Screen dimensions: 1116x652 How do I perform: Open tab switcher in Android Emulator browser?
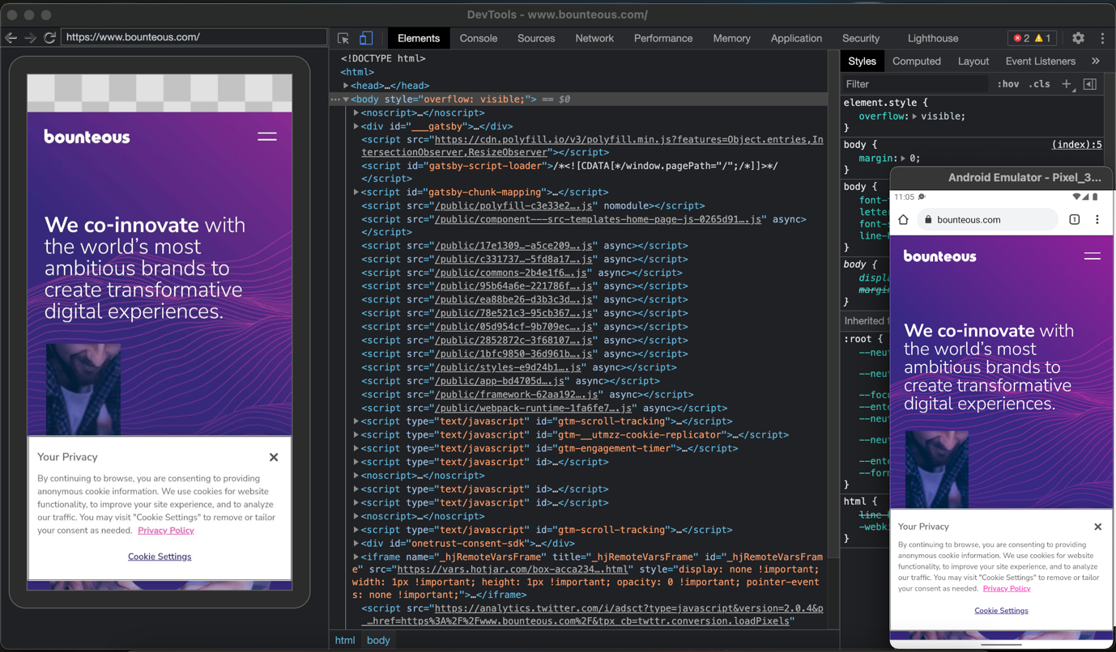1075,219
